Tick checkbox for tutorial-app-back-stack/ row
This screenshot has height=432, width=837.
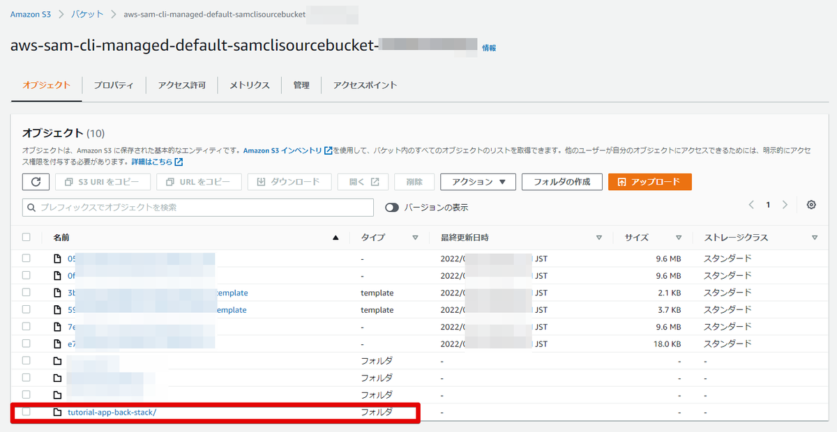27,412
